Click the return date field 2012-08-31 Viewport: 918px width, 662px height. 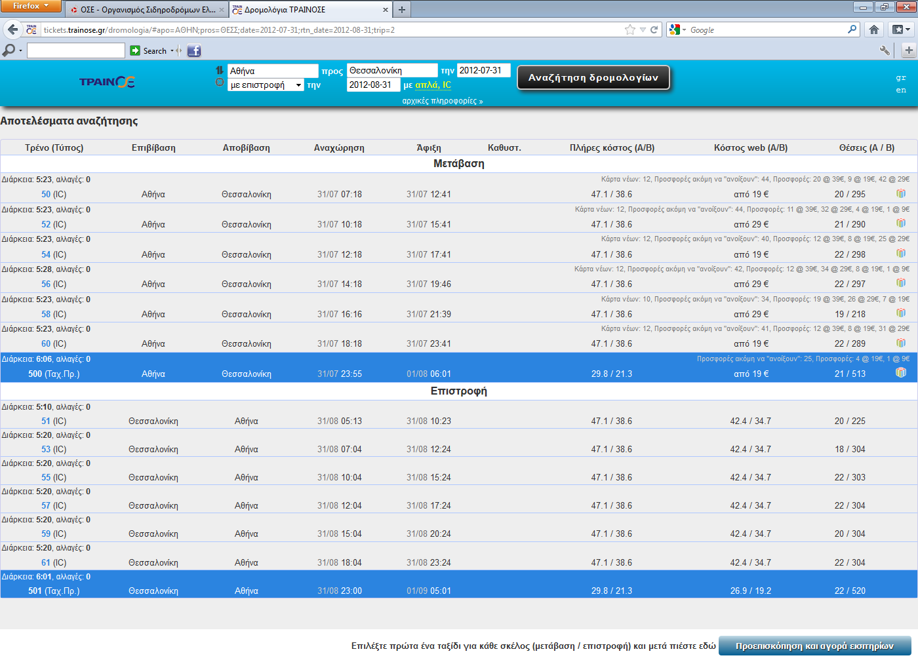click(373, 85)
